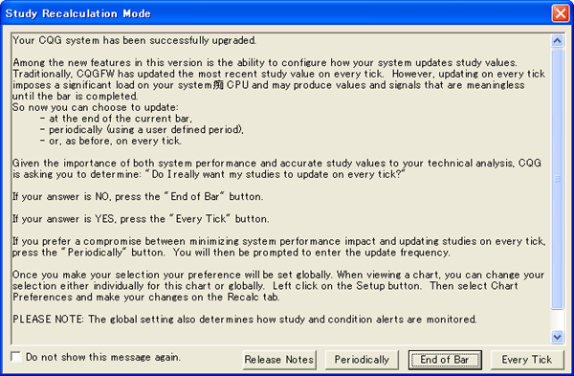Click the 'If your answer is NO' line
This screenshot has width=574, height=376.
[138, 196]
